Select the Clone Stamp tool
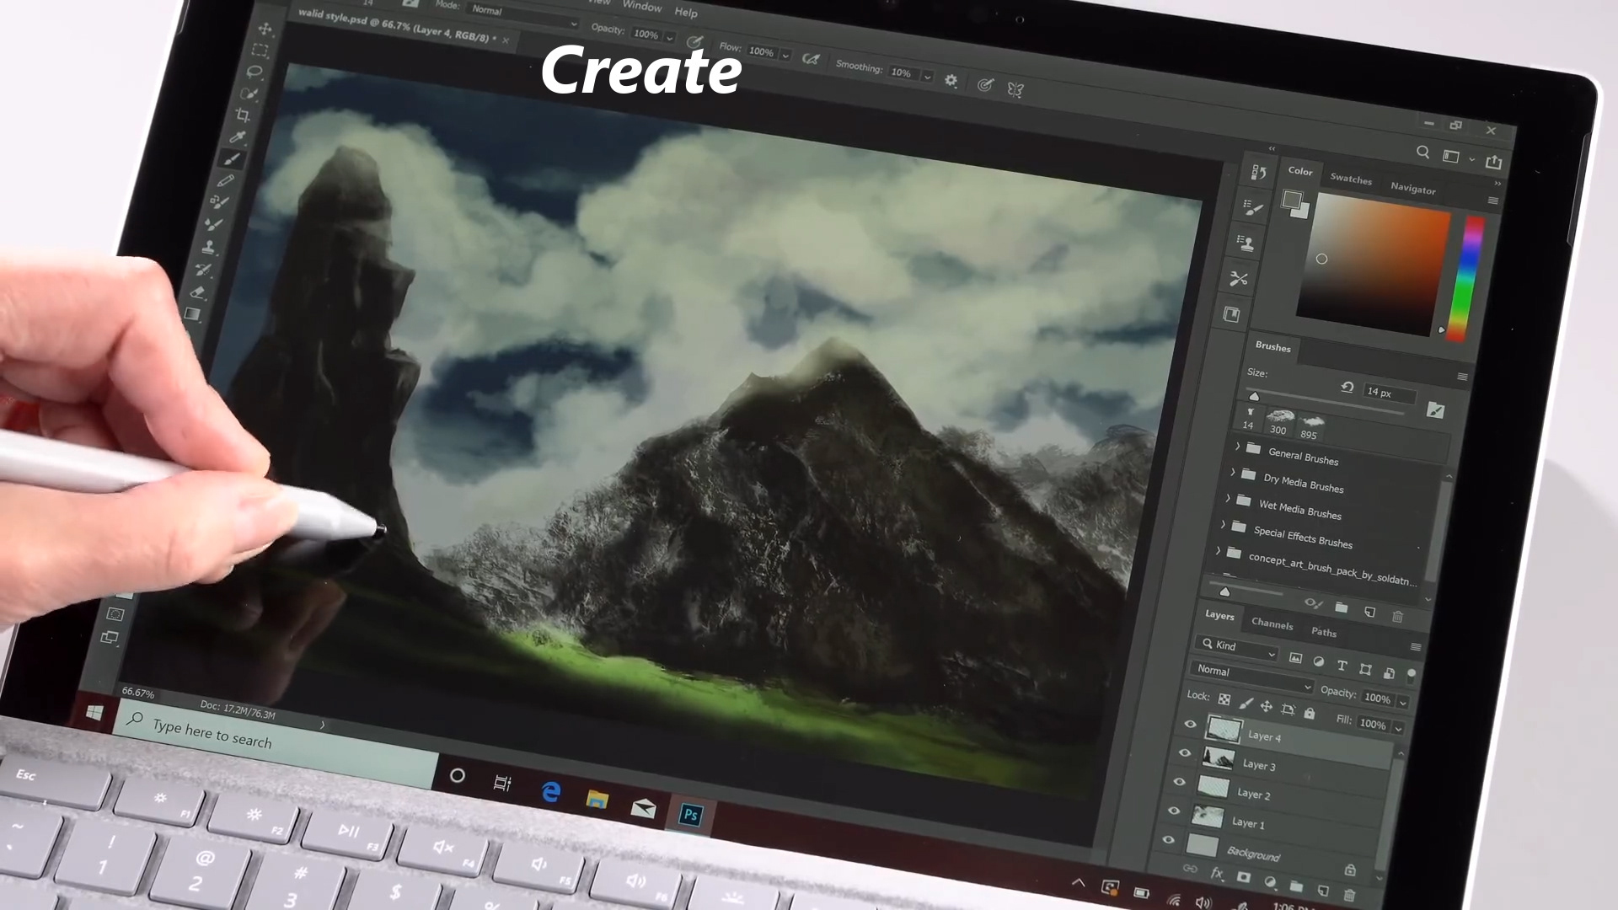 209,248
